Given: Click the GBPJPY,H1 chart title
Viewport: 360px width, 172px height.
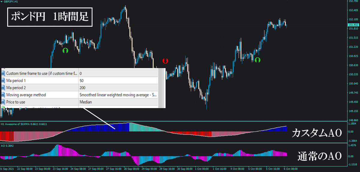Looking at the screenshot, I should tap(11, 2).
